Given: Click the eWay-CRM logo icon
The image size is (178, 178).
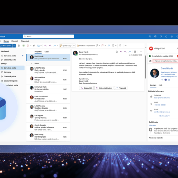Looking at the screenshot, I should (x=151, y=49).
